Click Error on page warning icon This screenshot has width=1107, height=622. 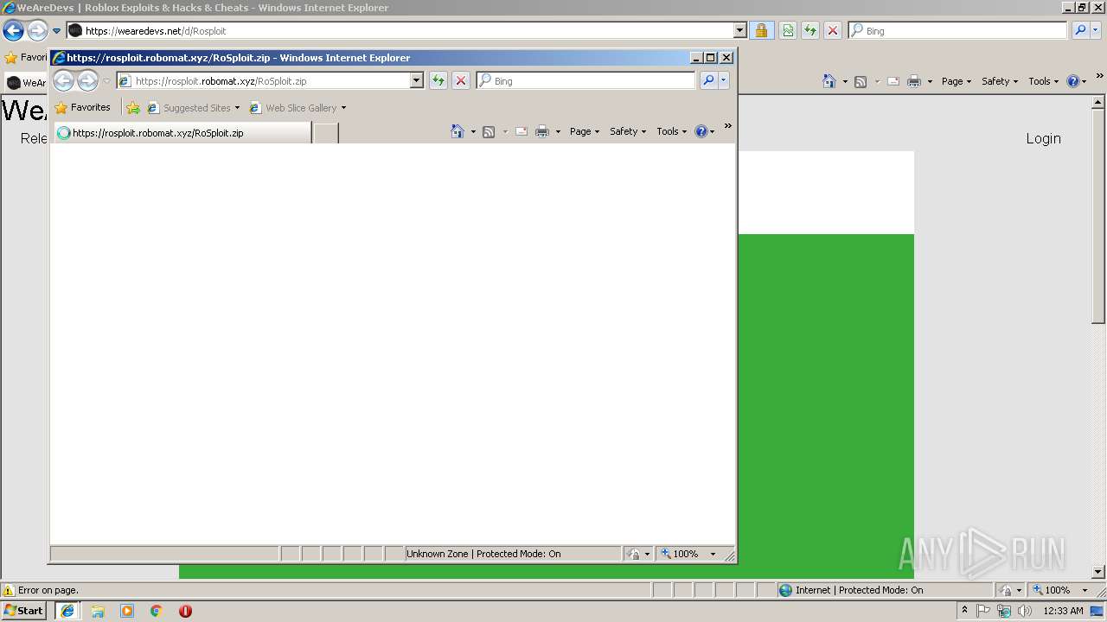pos(9,590)
